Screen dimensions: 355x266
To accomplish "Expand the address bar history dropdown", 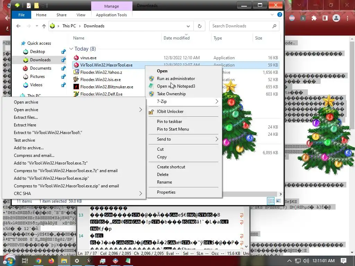I will coord(188,26).
